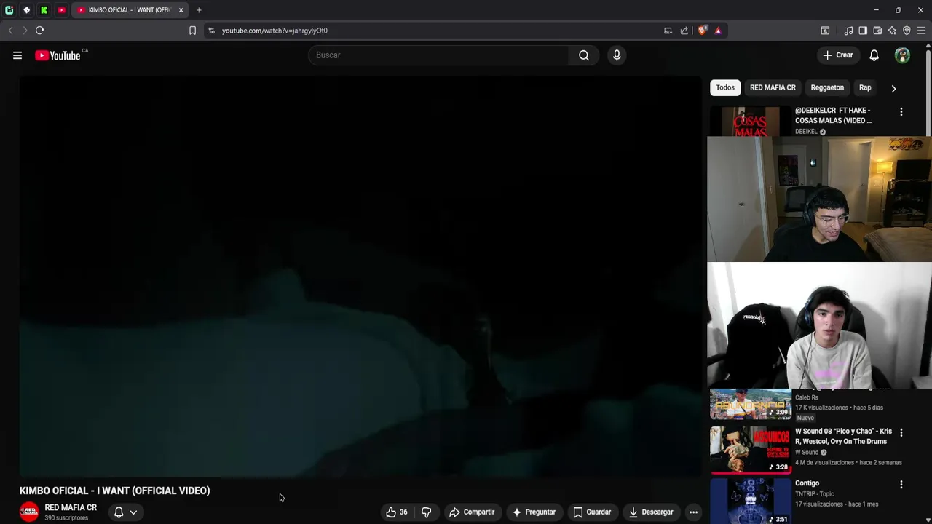Open the Brave VPN shield icon
This screenshot has width=932, height=524.
tap(907, 31)
